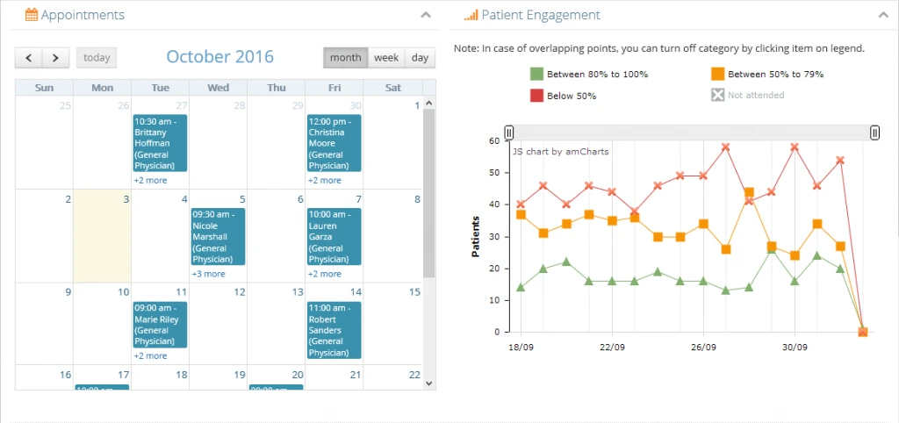Toggle 'Below 50%' legend category

click(563, 96)
